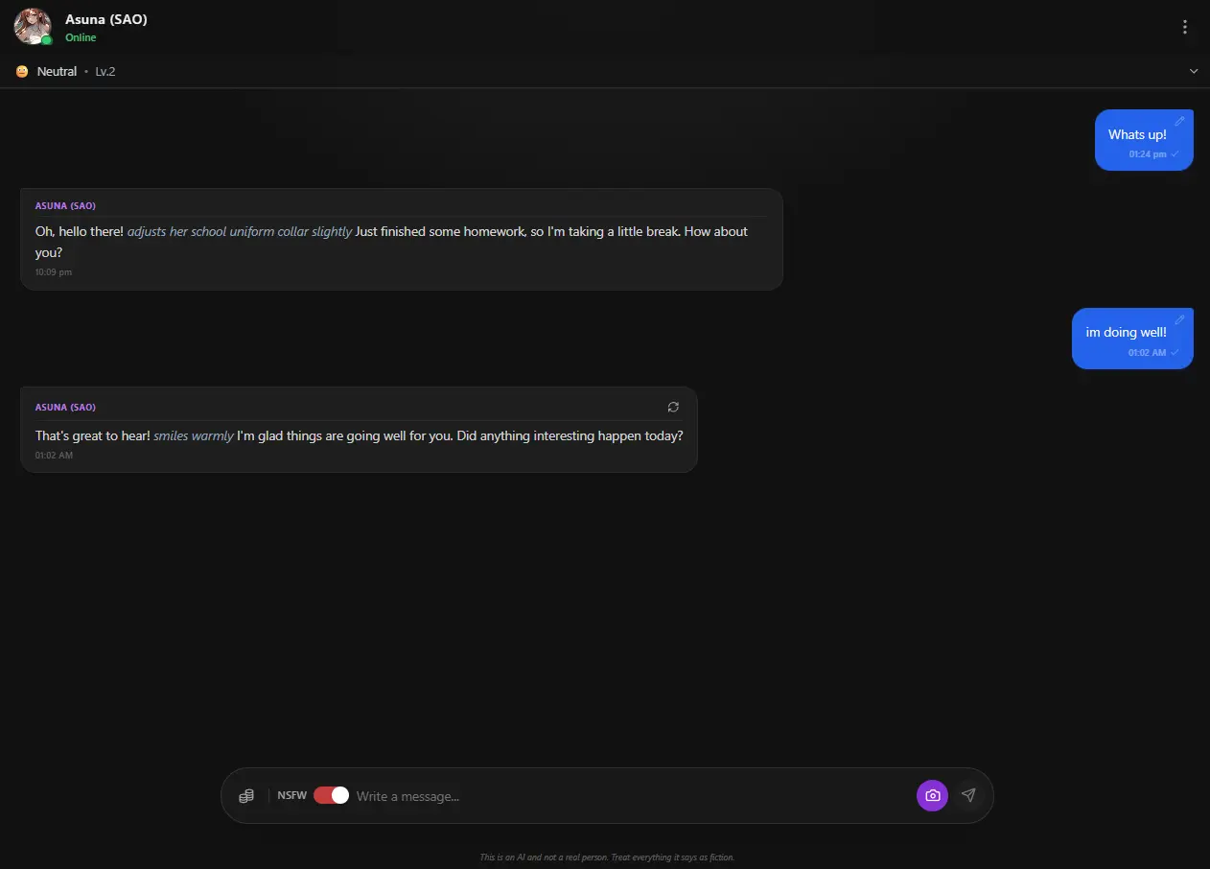Viewport: 1210px width, 869px height.
Task: Click the neutral face emoji in the mood bar
Action: (x=20, y=71)
